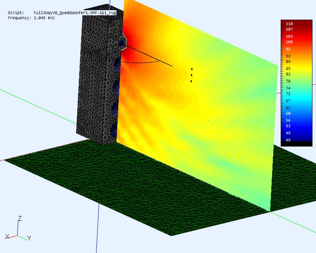Image resolution: width=316 pixels, height=253 pixels.
Task: Click the Z label of the axis triad
Action: click(20, 218)
